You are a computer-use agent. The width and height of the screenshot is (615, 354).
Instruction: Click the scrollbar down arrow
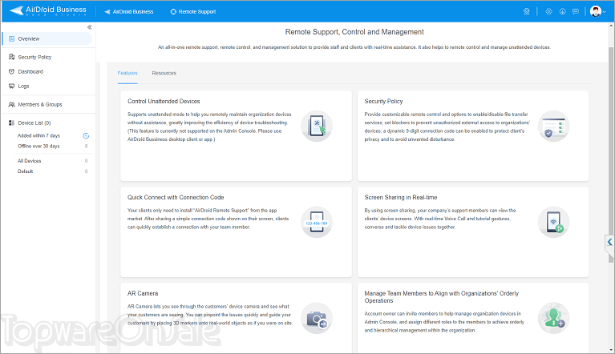point(611,349)
